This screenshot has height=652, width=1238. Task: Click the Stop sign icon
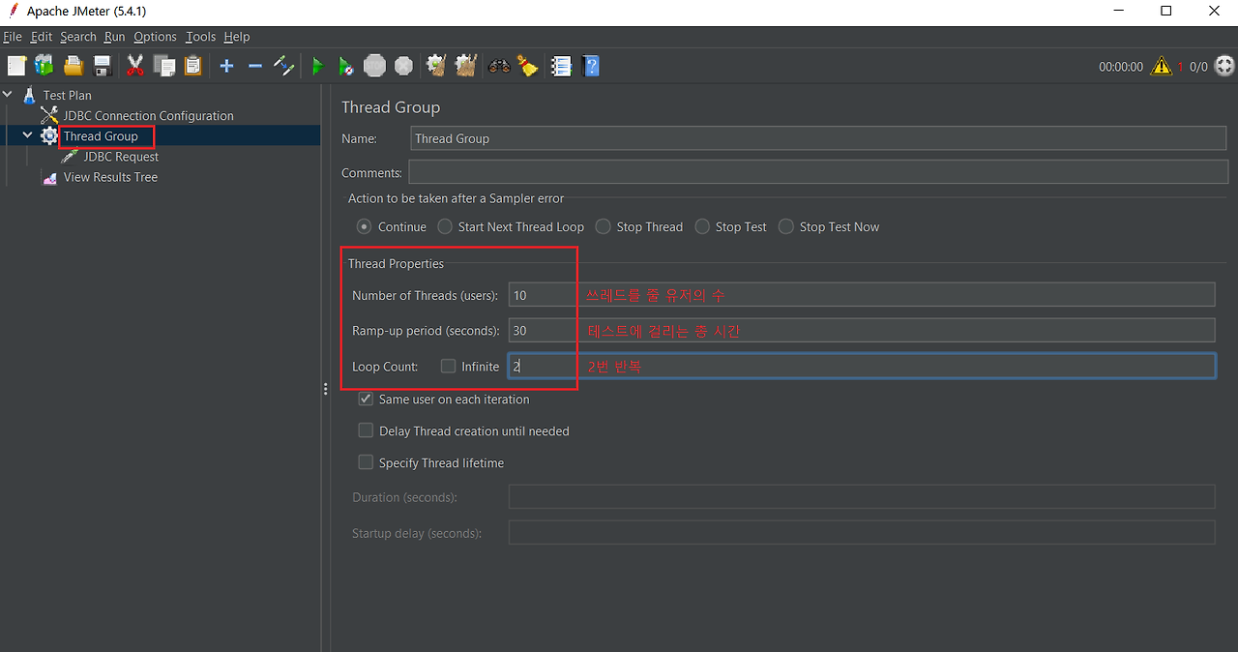(x=375, y=66)
